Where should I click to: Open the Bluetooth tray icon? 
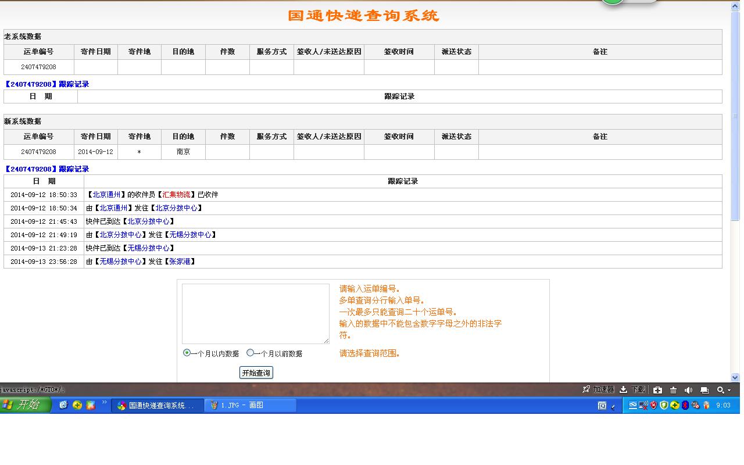coord(685,405)
